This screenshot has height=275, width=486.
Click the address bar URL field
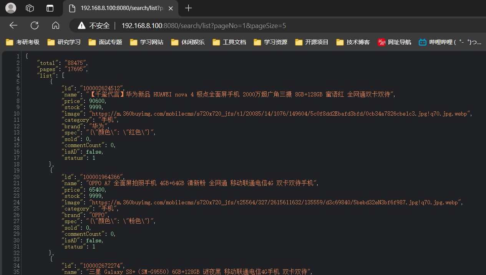(204, 26)
